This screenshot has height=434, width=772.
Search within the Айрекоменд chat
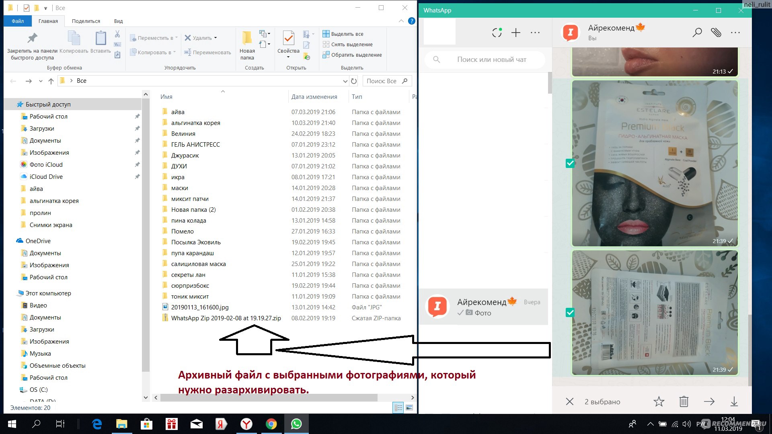697,33
